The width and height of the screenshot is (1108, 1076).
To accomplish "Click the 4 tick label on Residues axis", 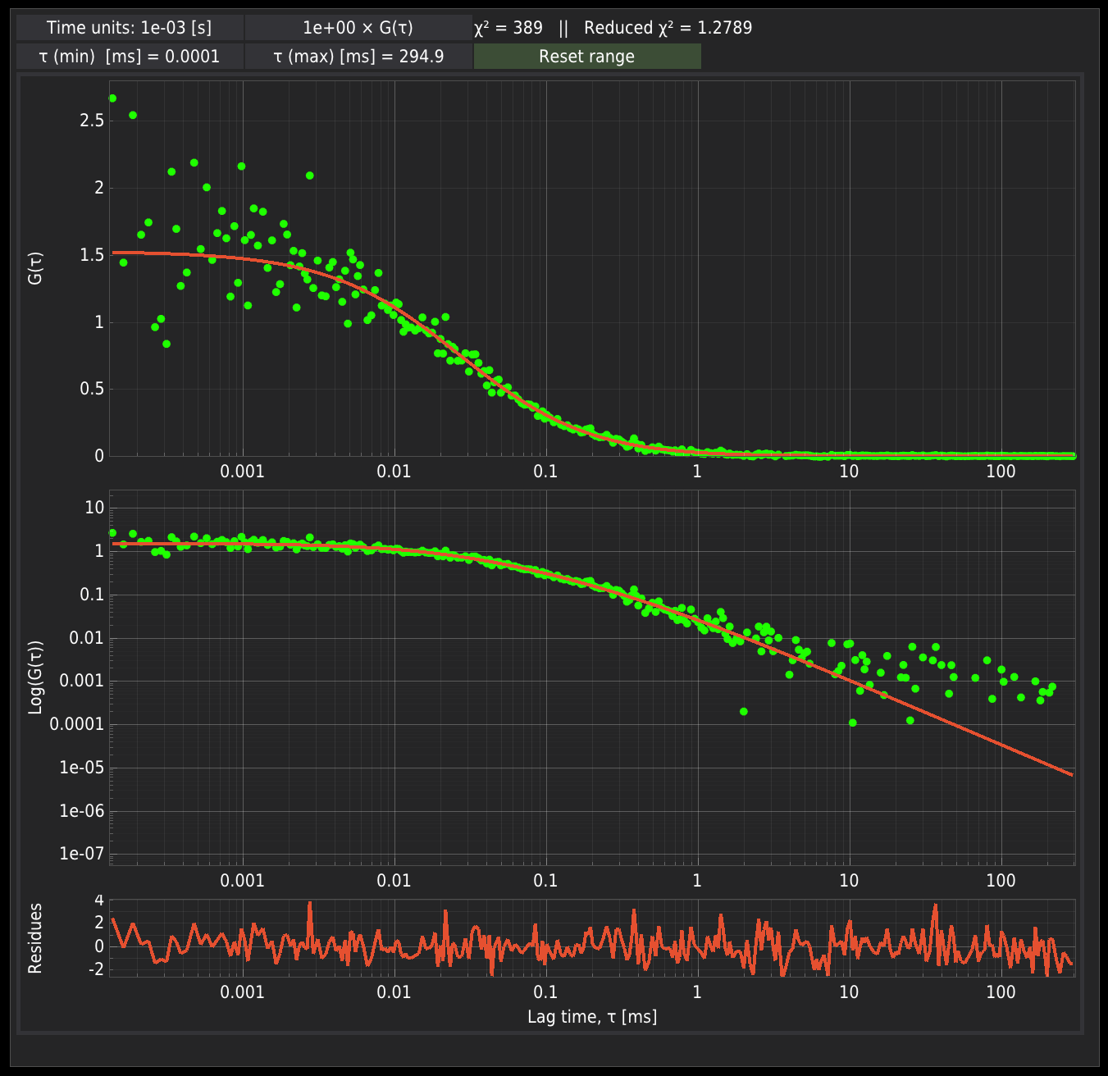I will click(x=99, y=900).
